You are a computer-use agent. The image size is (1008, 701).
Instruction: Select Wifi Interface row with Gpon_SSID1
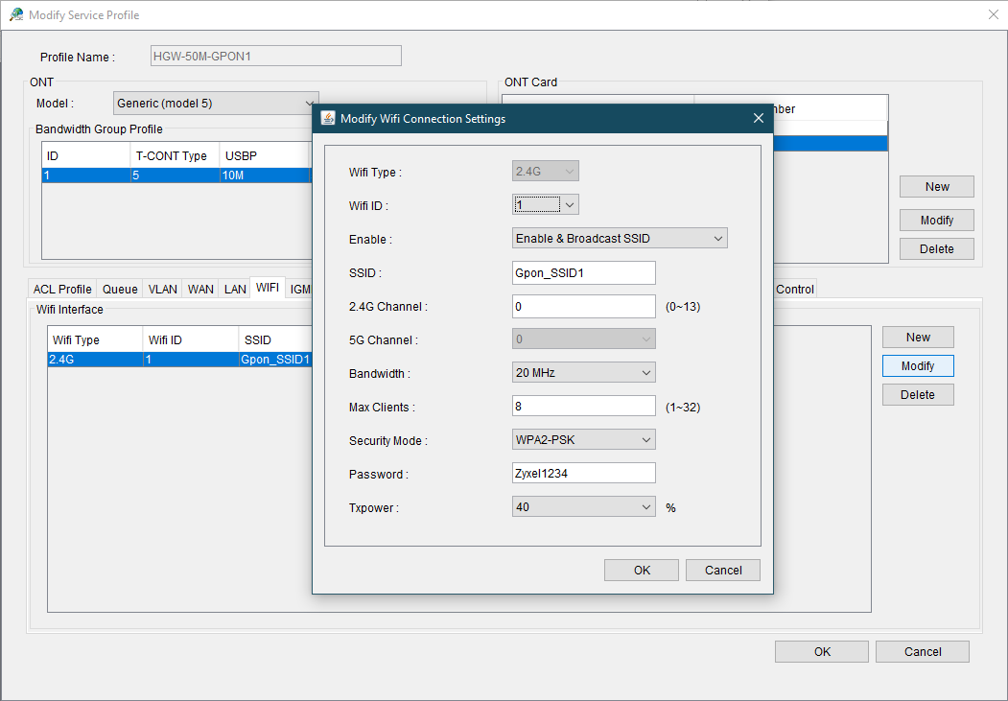180,360
